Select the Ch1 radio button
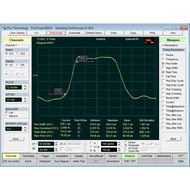The height and width of the screenshot is (190, 190). tap(6, 54)
